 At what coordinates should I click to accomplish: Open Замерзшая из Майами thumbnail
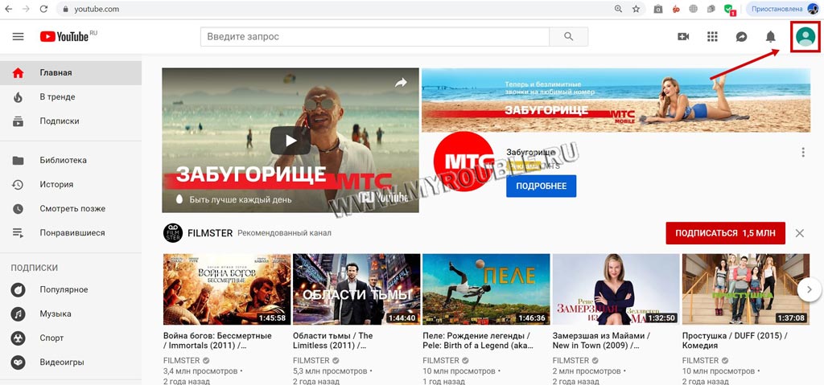point(616,289)
